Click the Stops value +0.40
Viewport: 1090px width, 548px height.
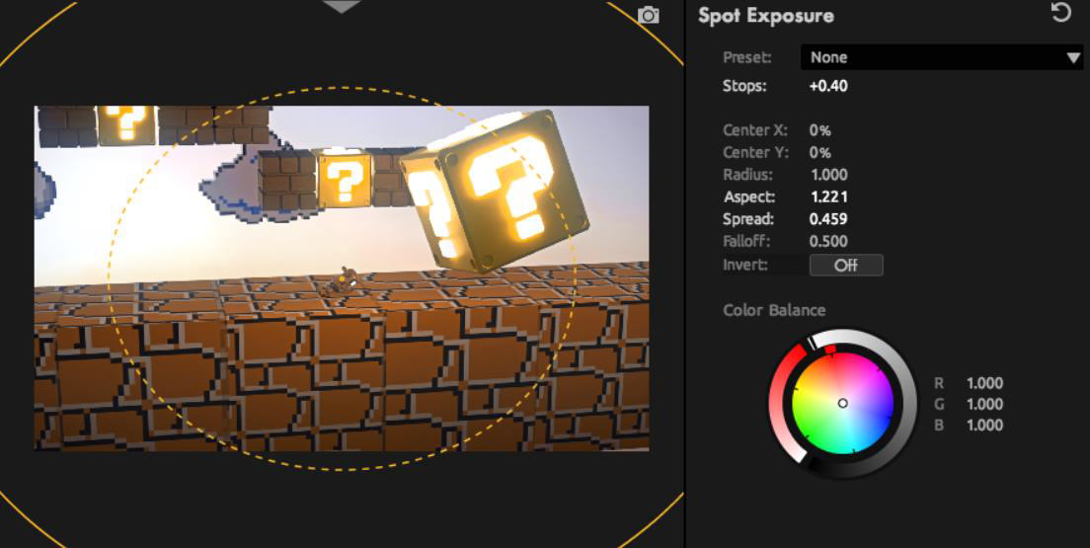tap(828, 86)
